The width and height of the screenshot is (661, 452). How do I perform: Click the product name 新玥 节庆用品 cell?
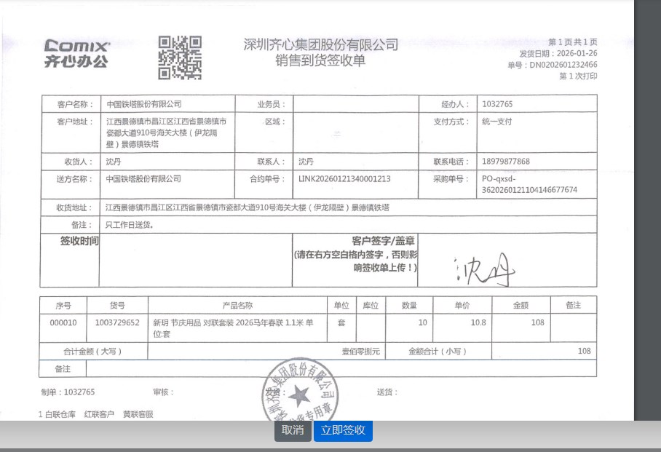tap(233, 328)
